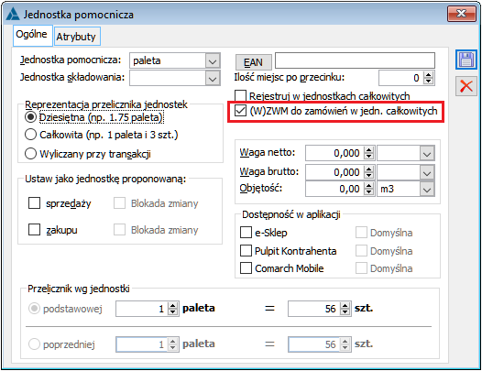Image resolution: width=482 pixels, height=371 pixels.
Task: Click the EAN code input field
Action: [355, 60]
